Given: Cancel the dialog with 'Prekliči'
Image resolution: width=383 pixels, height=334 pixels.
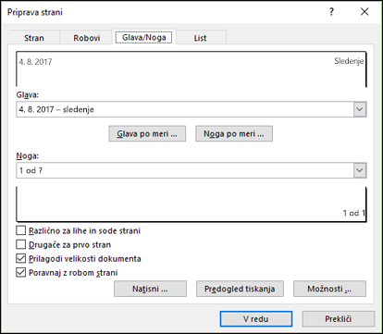Looking at the screenshot, I should point(339,318).
